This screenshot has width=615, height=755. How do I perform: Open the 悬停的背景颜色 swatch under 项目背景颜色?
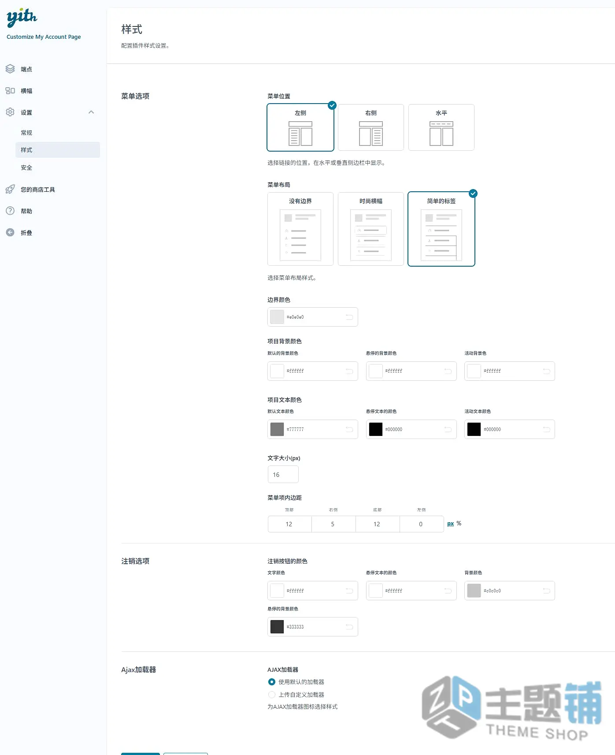[x=376, y=371]
